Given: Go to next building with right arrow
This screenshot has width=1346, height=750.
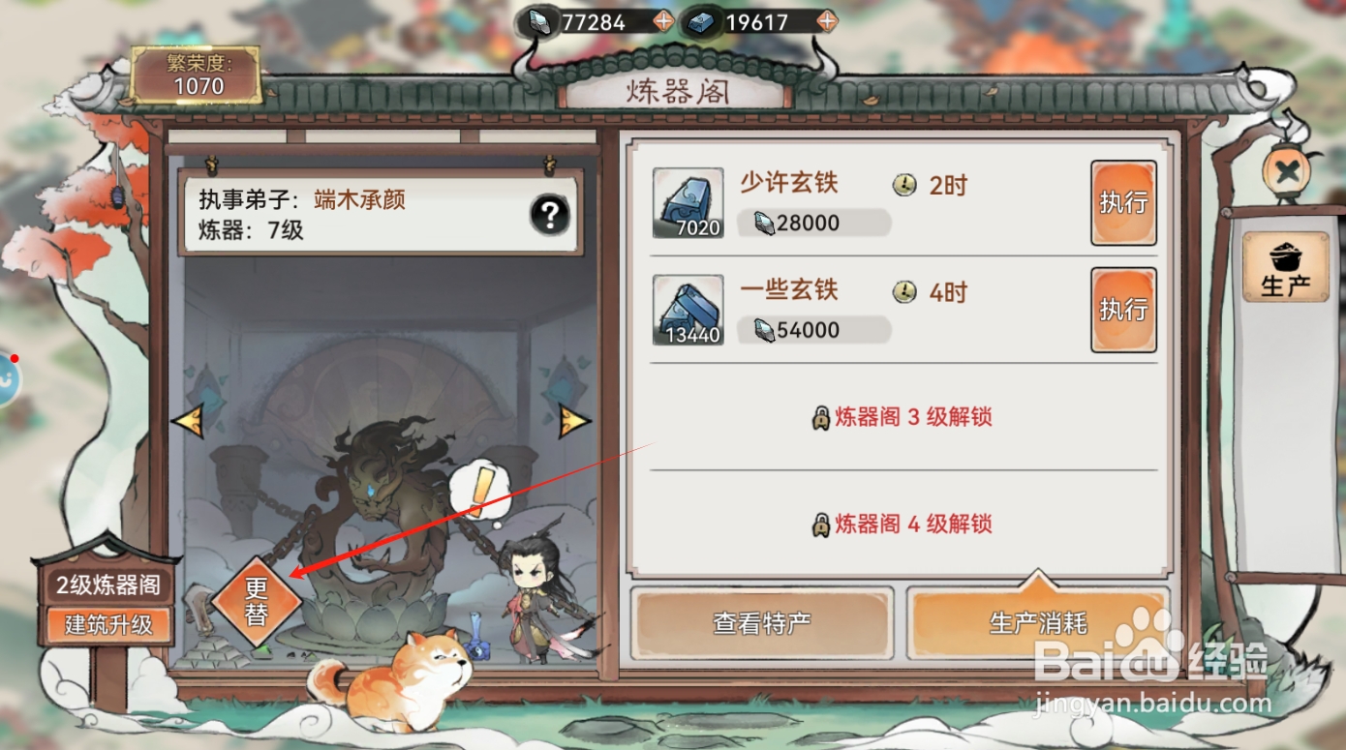Looking at the screenshot, I should tap(574, 420).
